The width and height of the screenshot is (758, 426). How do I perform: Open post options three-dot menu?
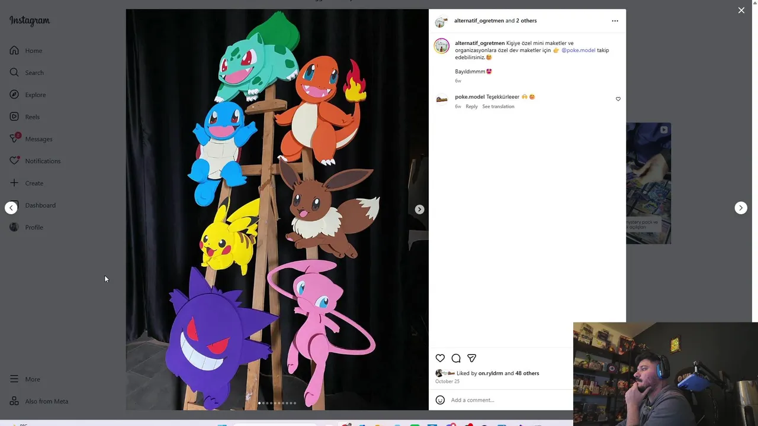coord(615,21)
